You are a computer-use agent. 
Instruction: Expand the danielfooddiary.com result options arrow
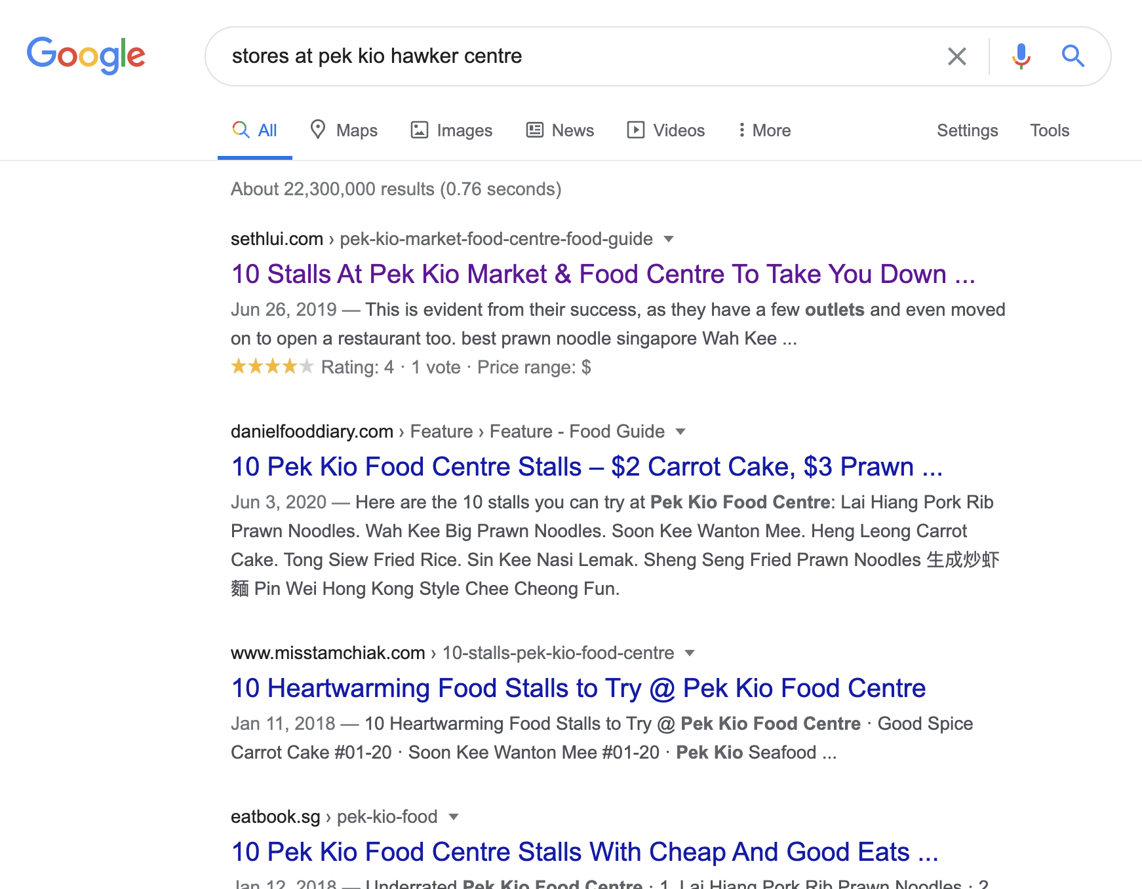pyautogui.click(x=680, y=432)
